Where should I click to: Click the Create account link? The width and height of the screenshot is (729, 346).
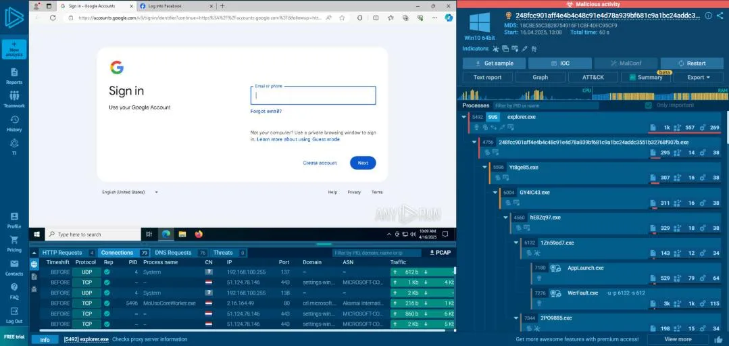[x=320, y=163]
